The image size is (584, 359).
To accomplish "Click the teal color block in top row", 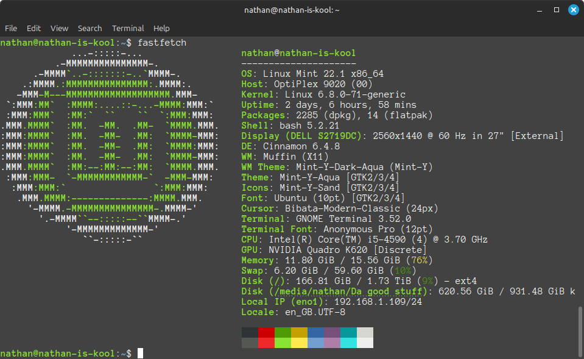I will pos(348,333).
